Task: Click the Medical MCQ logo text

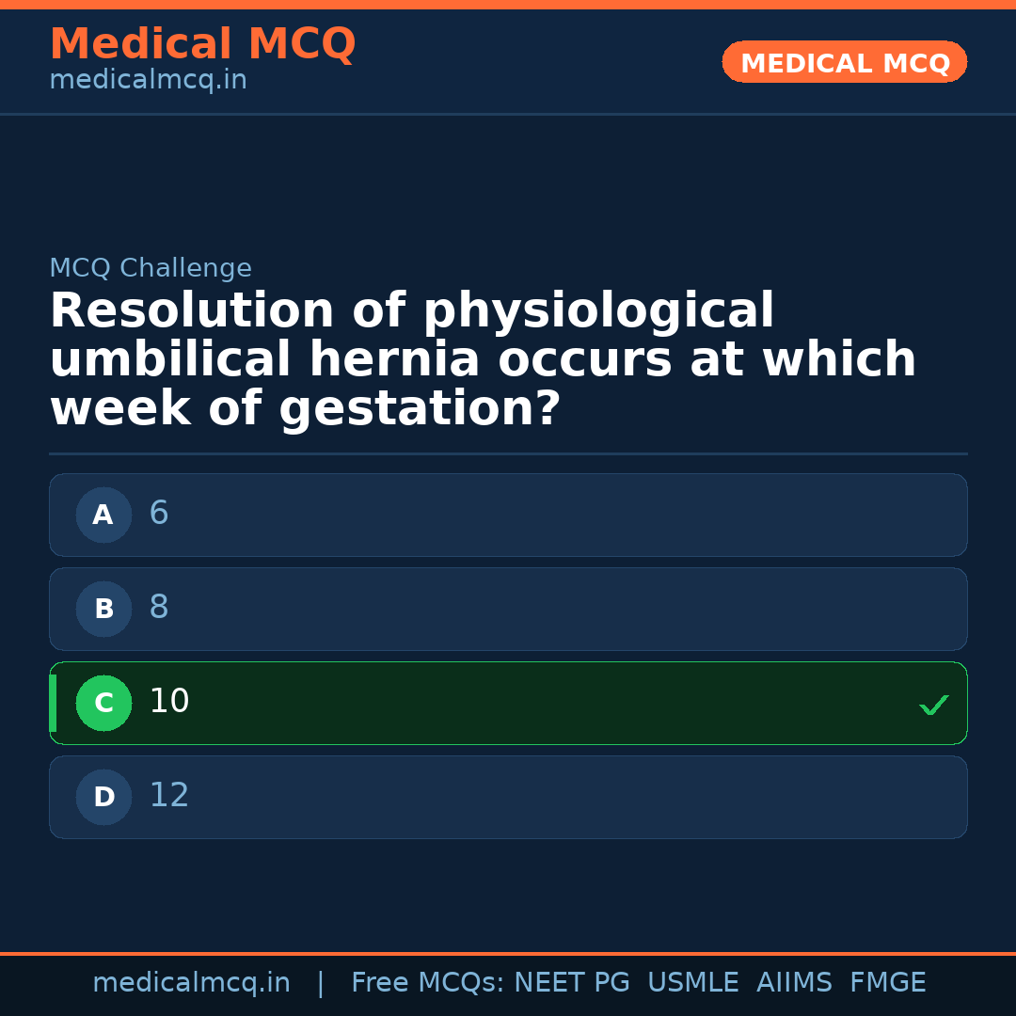Action: [203, 43]
